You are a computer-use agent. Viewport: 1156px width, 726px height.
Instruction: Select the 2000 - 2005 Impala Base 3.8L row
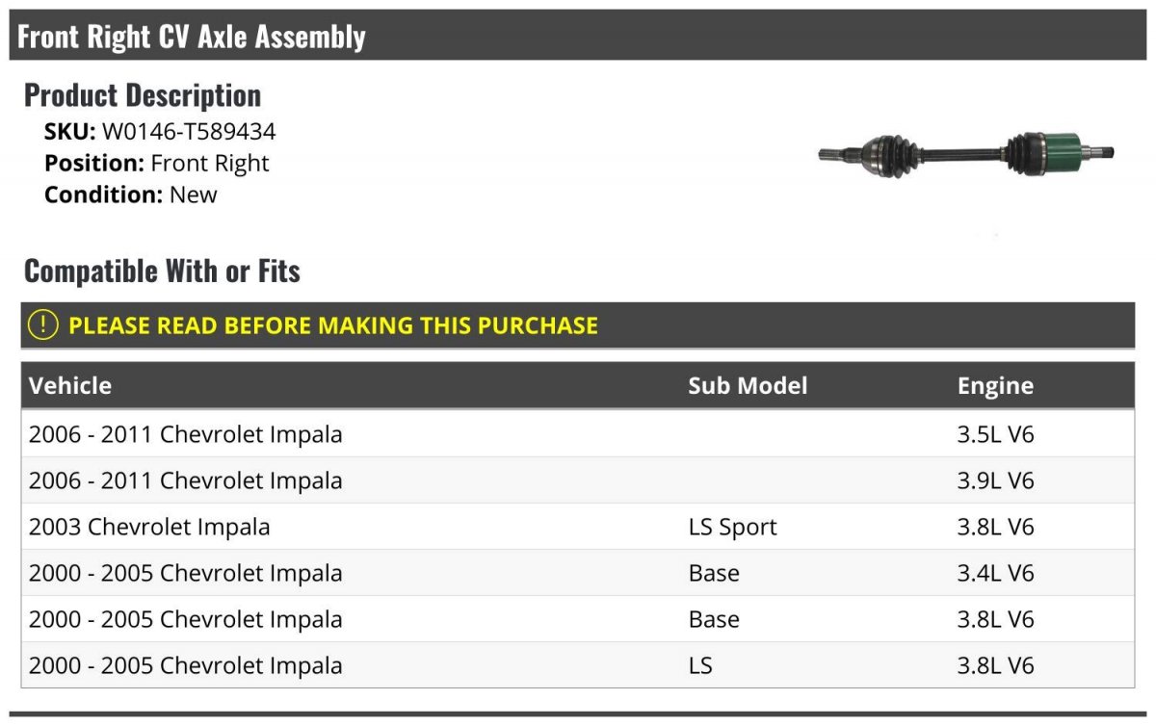(578, 619)
